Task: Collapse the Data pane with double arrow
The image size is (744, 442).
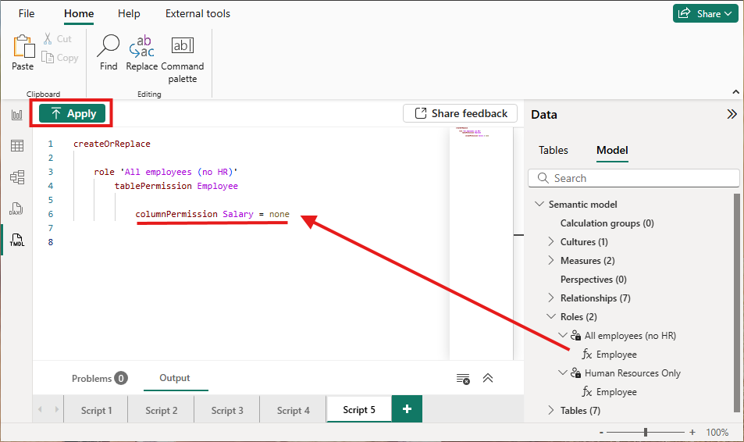Action: point(732,115)
